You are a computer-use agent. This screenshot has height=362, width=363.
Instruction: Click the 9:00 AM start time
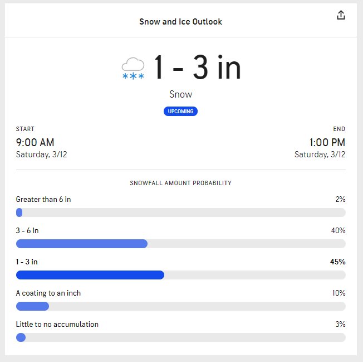(x=35, y=142)
